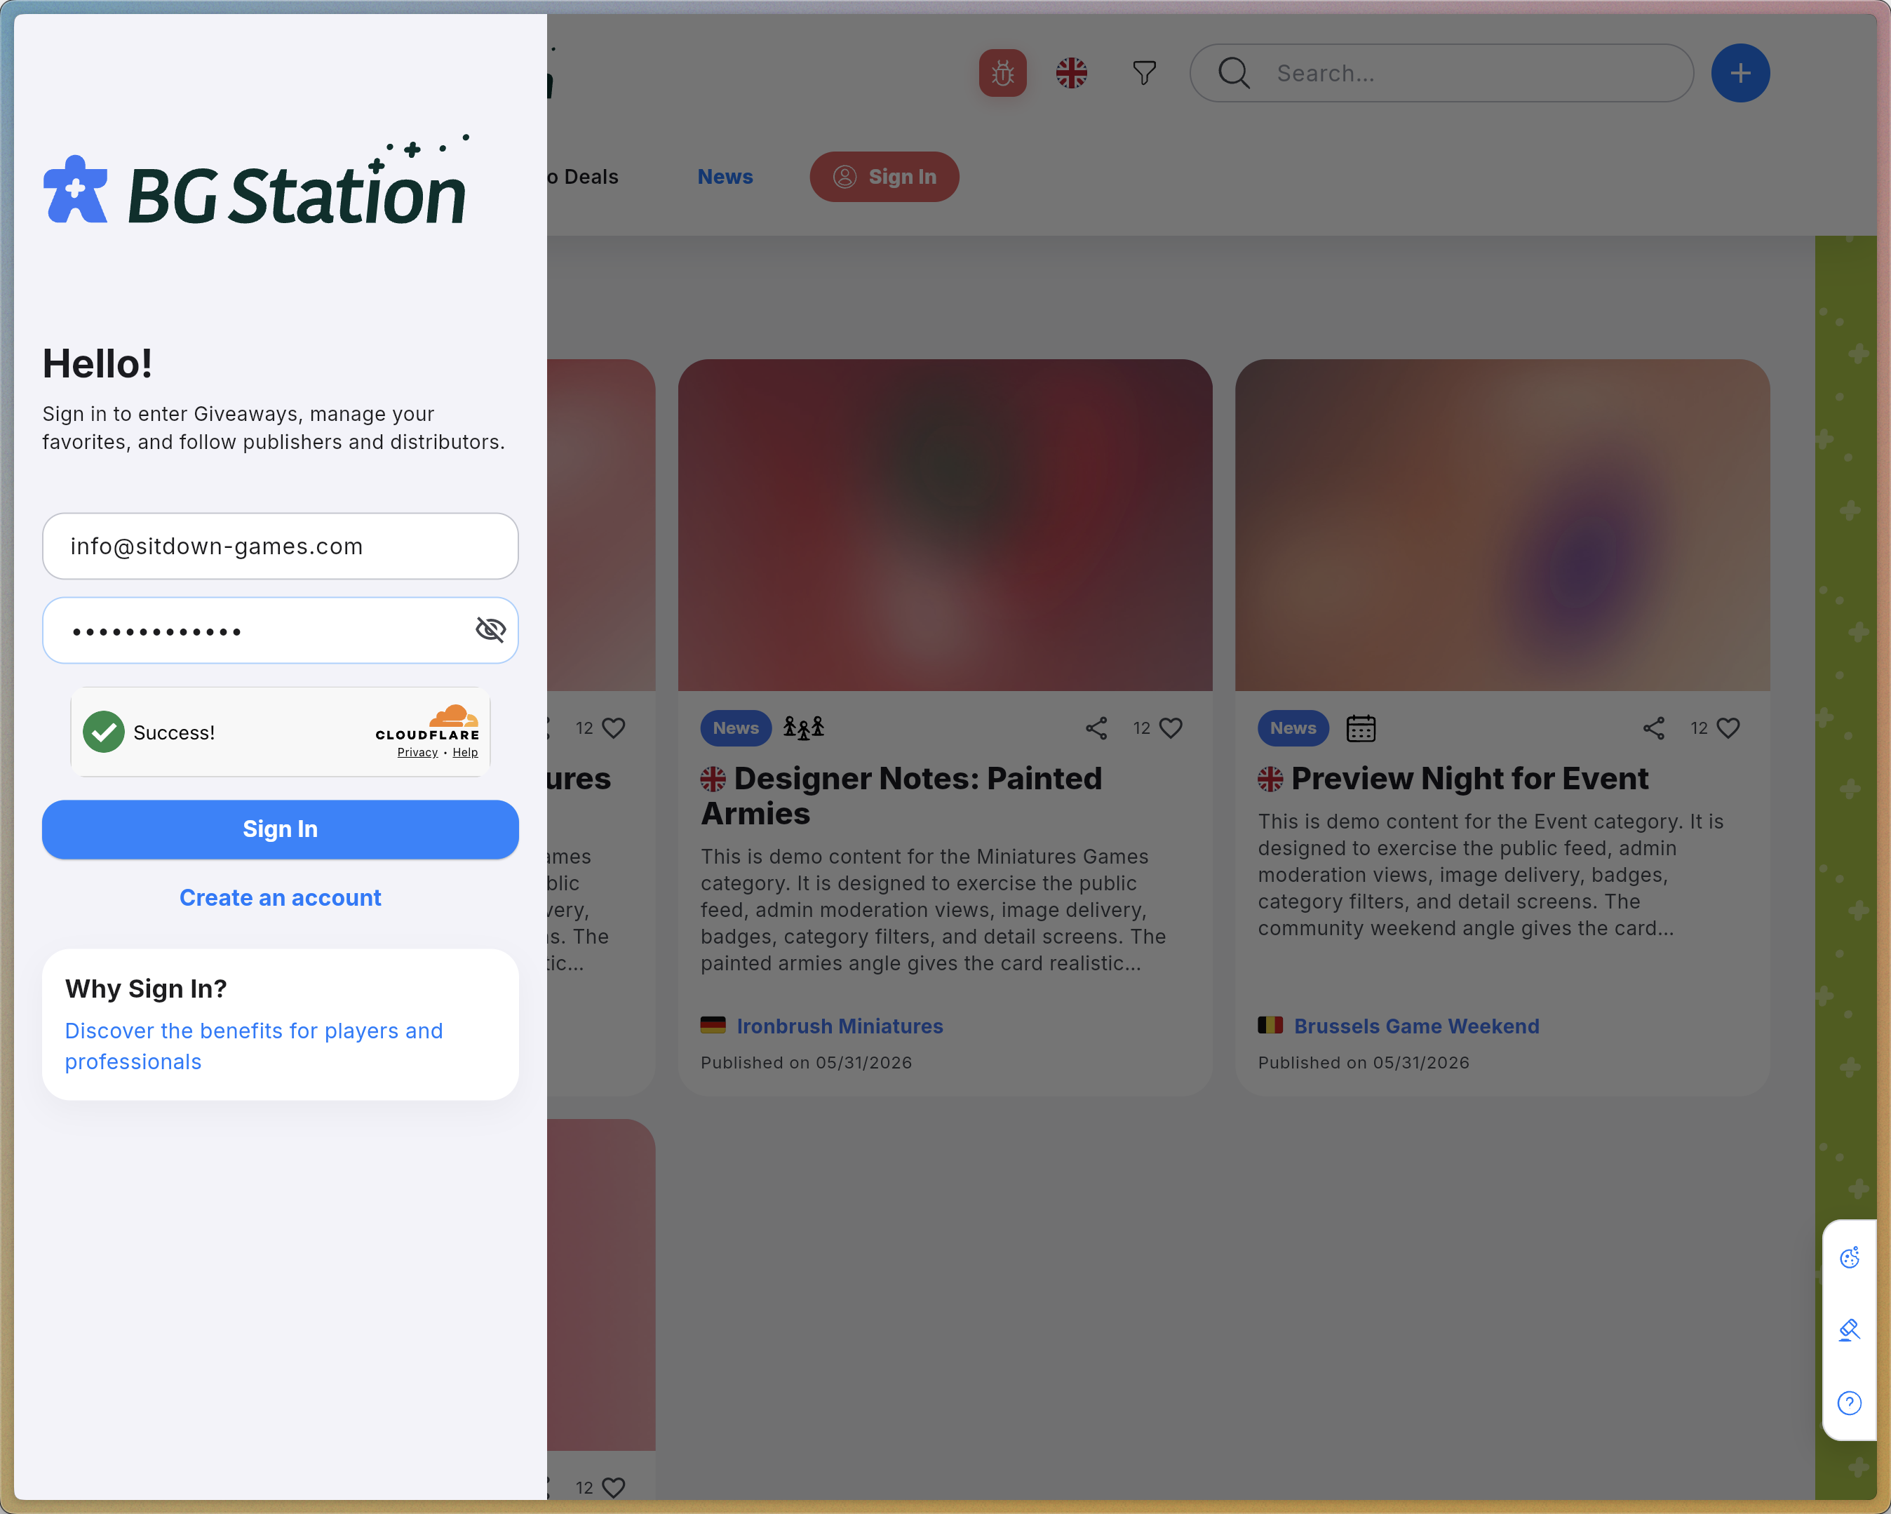Image resolution: width=1891 pixels, height=1514 pixels.
Task: Click Published on 05/31/2026 under Brussels Game Weekend
Action: [1363, 1062]
